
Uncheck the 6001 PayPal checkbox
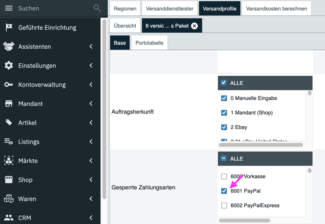click(x=224, y=191)
